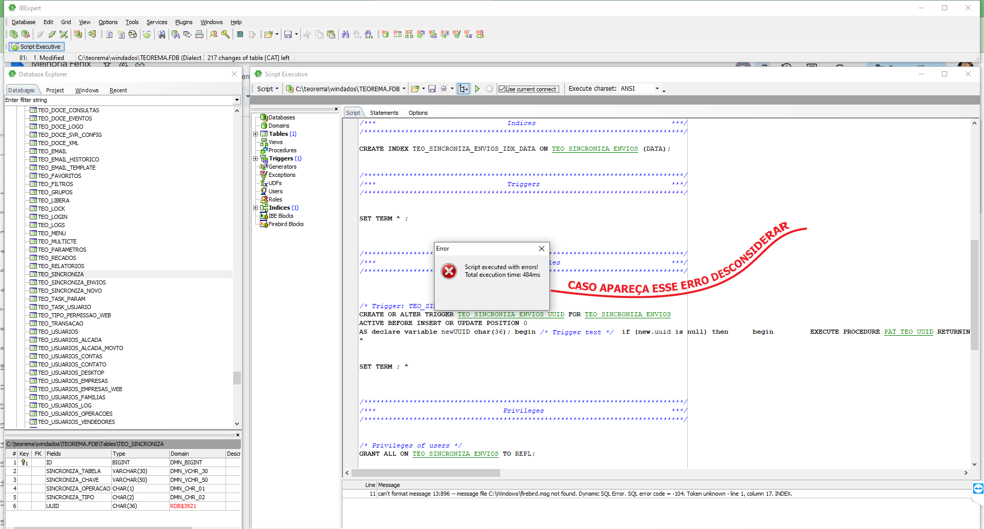
Task: Click the Database Explorer vertical scrollbar thumb
Action: 237,378
